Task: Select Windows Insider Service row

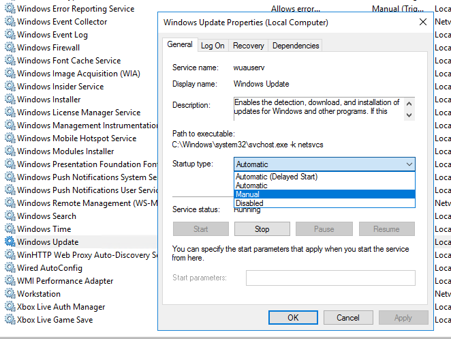Action: coord(60,87)
